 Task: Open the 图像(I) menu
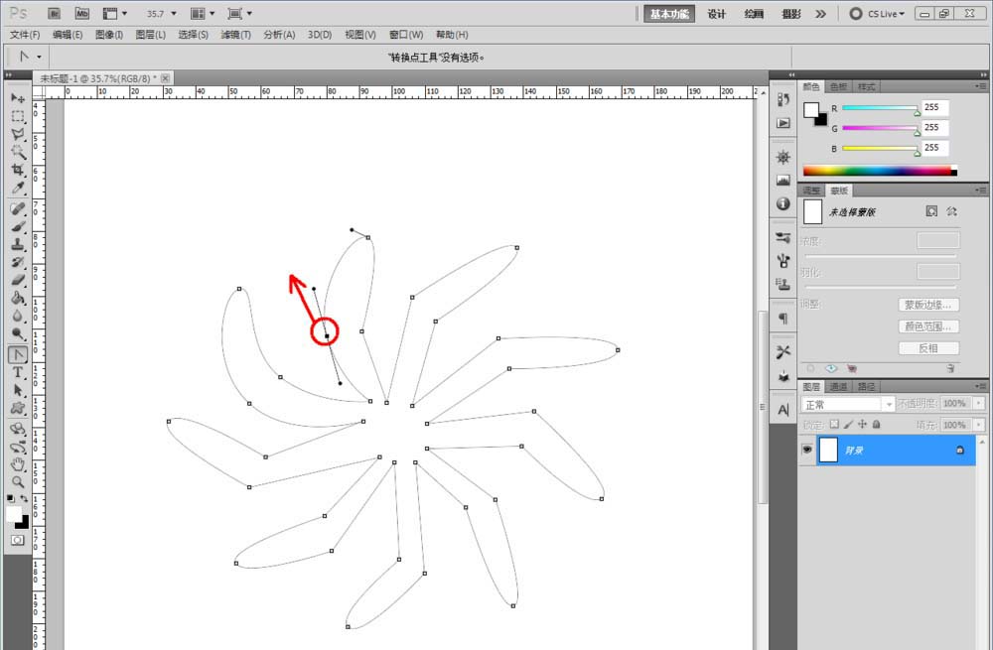[109, 34]
